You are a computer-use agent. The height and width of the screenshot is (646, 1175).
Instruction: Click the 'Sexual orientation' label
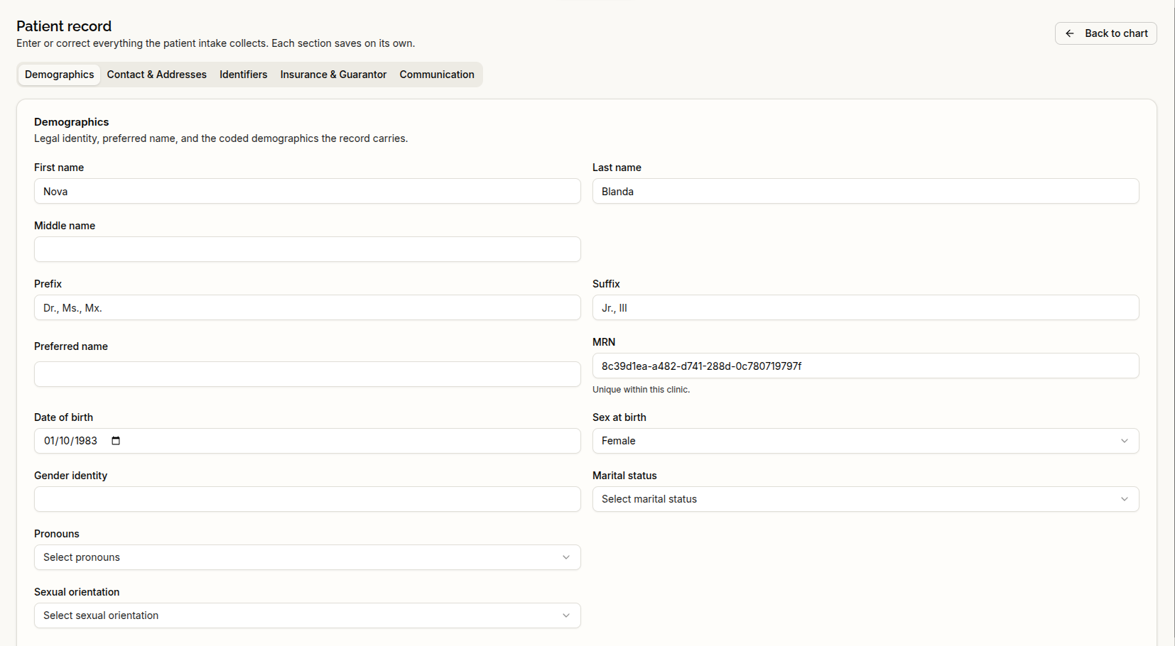77,592
